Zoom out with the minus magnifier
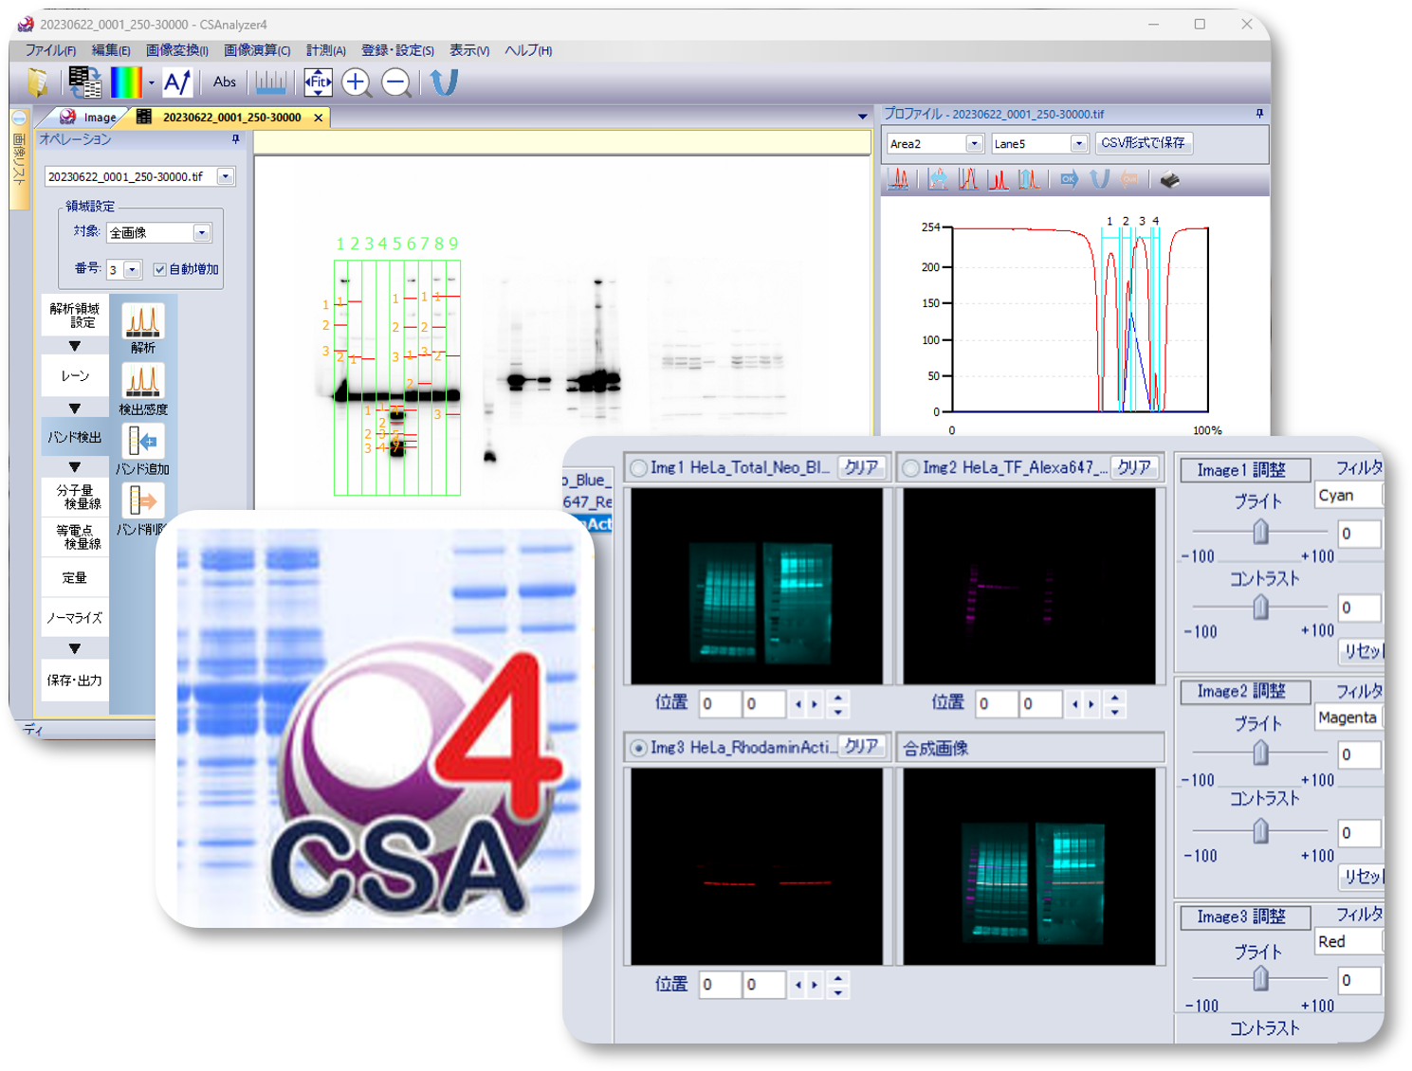Image resolution: width=1412 pixels, height=1071 pixels. click(x=396, y=82)
